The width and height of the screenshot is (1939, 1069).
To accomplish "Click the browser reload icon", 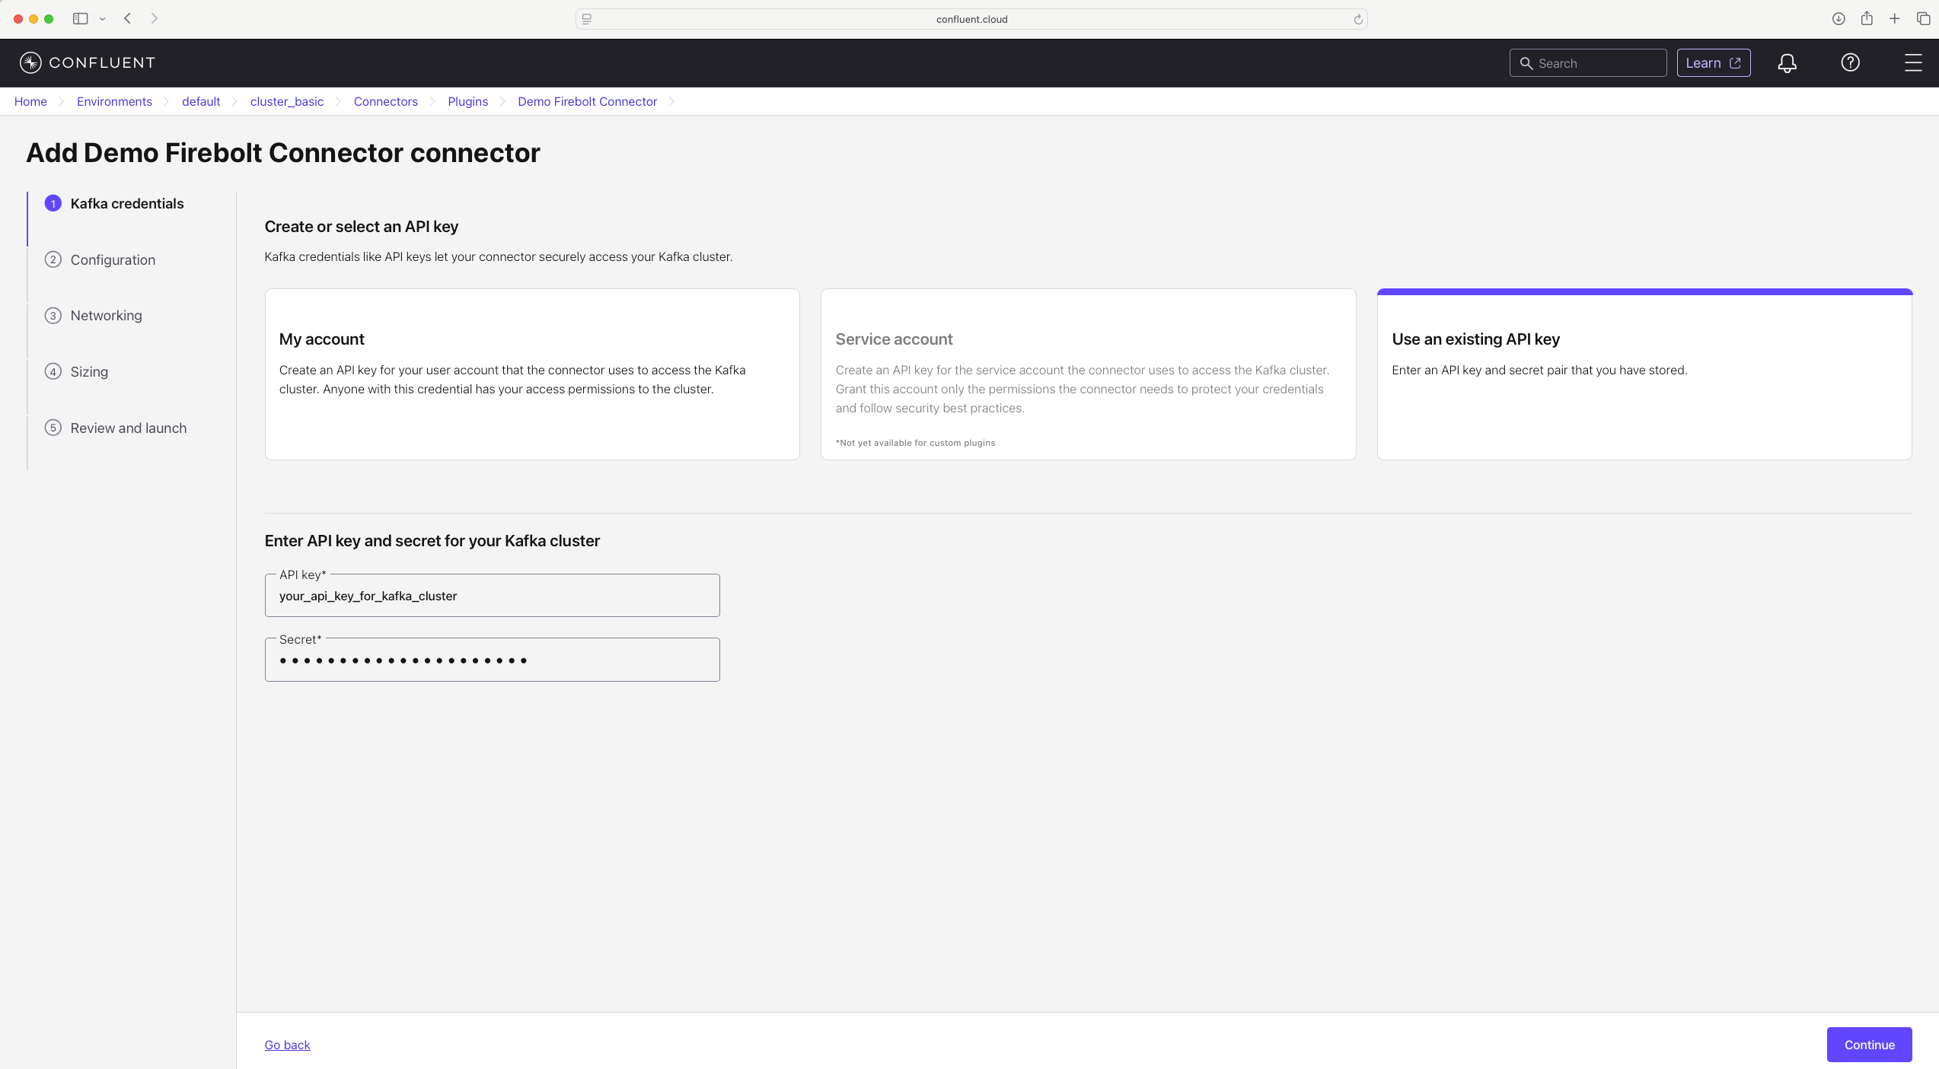I will coord(1357,19).
